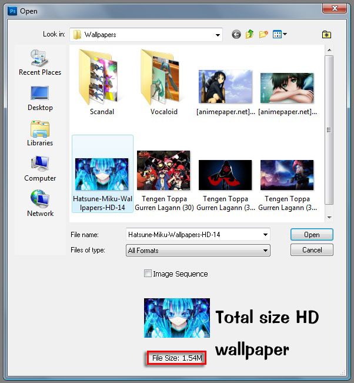Select Computer in the sidebar
The width and height of the screenshot is (354, 383).
tap(40, 169)
